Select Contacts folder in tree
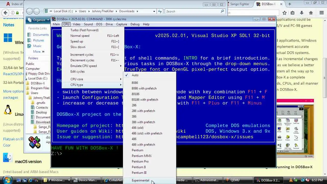 pyautogui.click(x=39, y=108)
